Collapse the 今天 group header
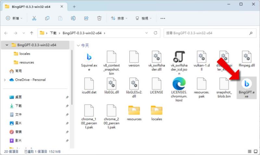Image resolution: width=260 pixels, height=155 pixels. 78,45
